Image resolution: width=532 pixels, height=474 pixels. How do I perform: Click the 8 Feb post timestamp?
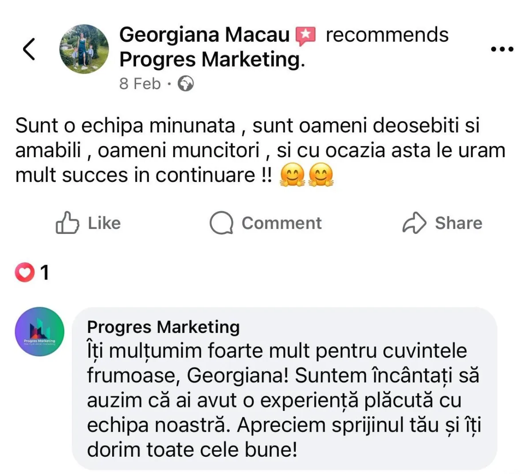pos(140,83)
